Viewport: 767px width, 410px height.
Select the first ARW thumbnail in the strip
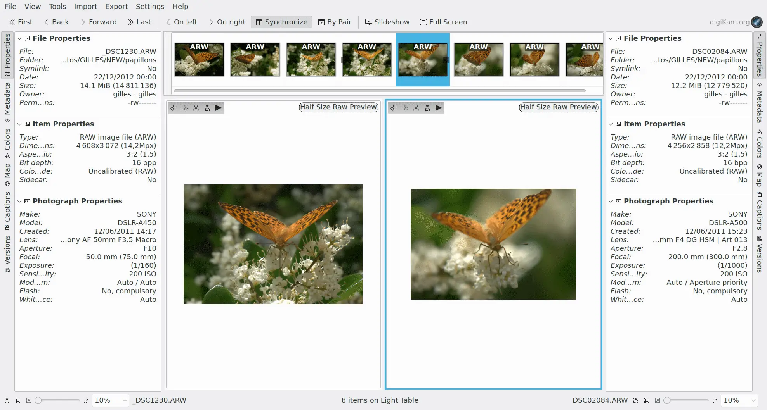pos(199,59)
